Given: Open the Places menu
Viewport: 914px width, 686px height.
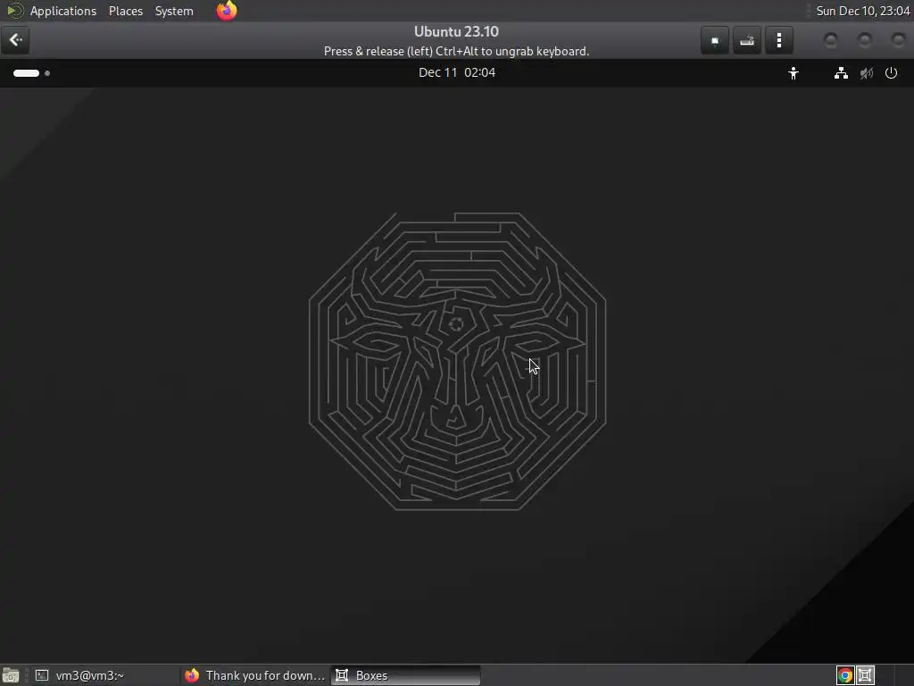Looking at the screenshot, I should [x=125, y=11].
